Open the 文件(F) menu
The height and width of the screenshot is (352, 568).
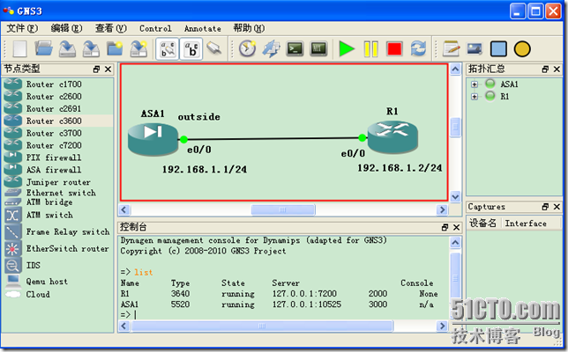[22, 28]
